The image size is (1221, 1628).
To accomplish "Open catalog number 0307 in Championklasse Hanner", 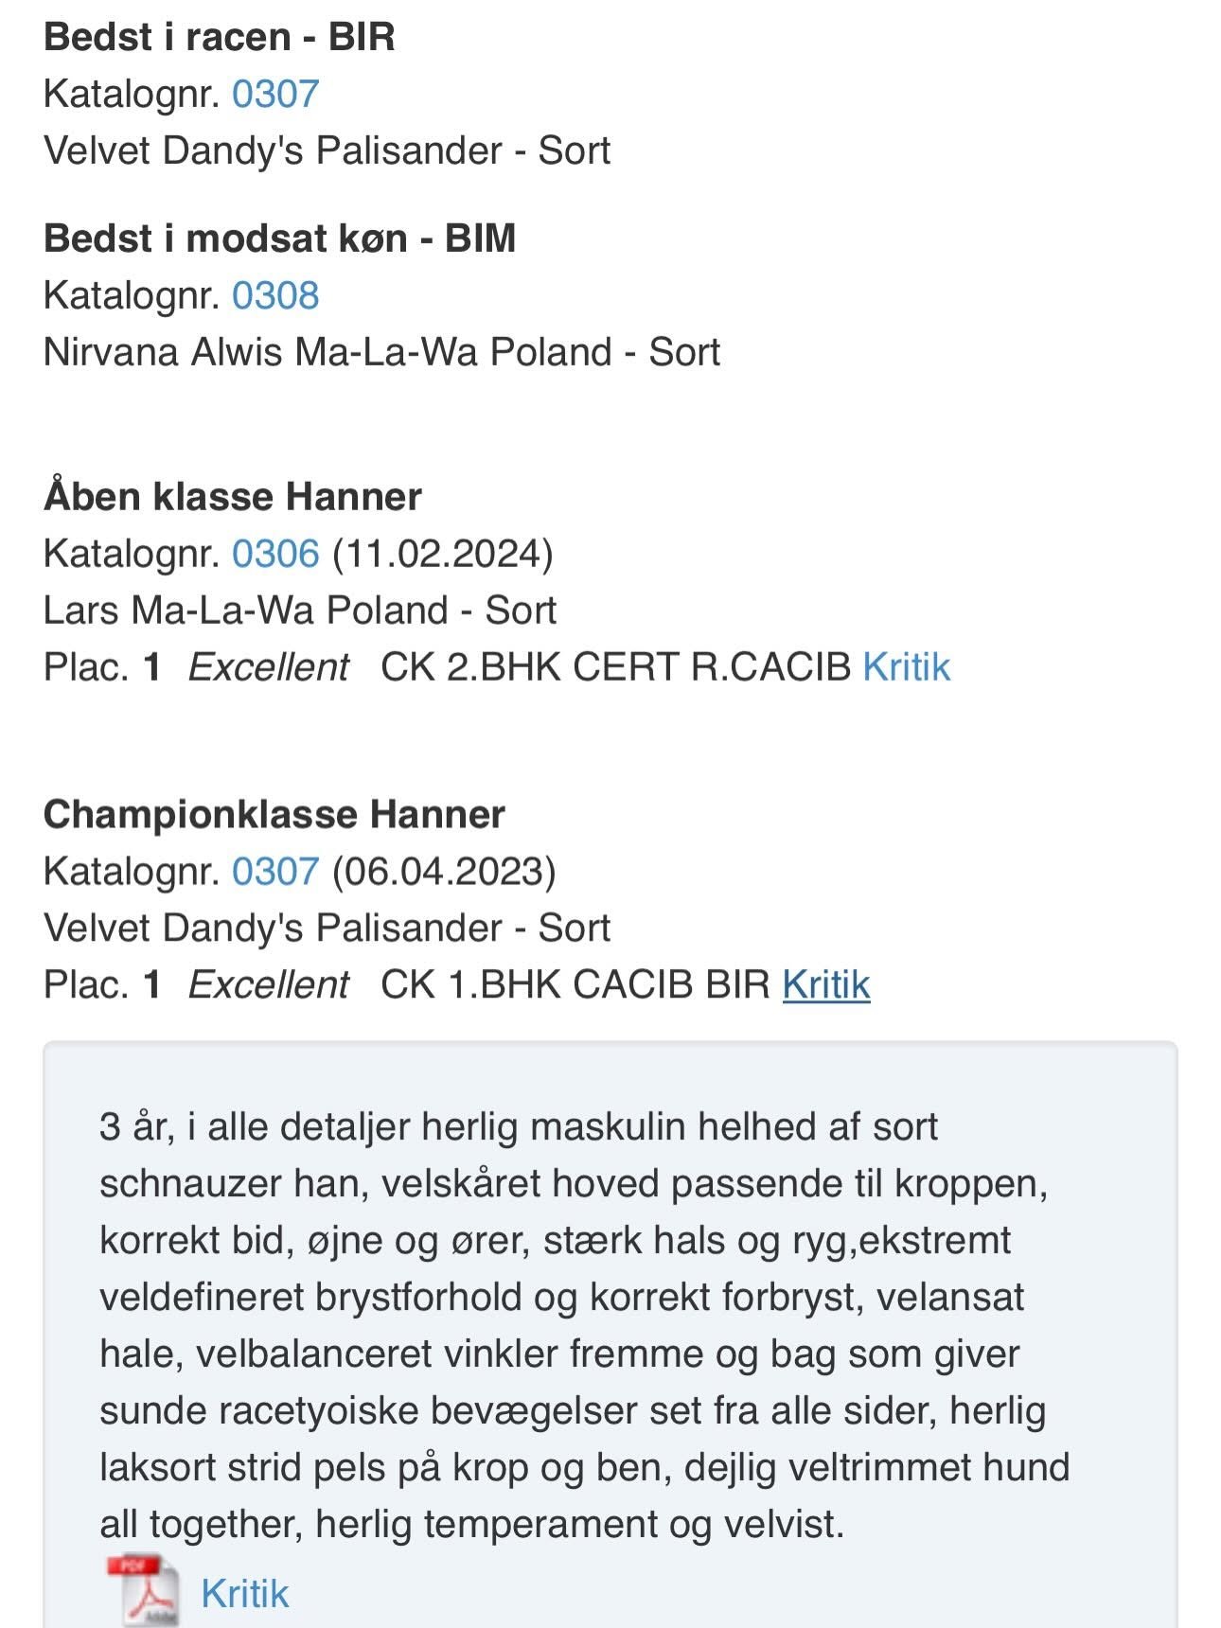I will point(275,871).
